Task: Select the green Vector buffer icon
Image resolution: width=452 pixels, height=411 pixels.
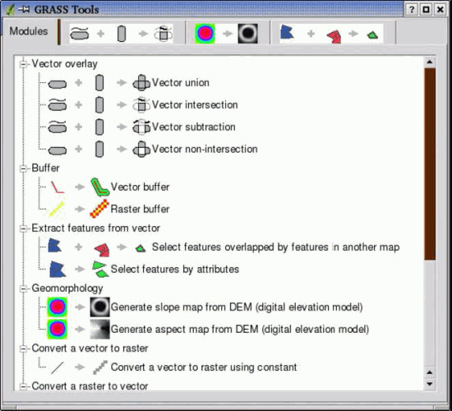Action: point(99,187)
